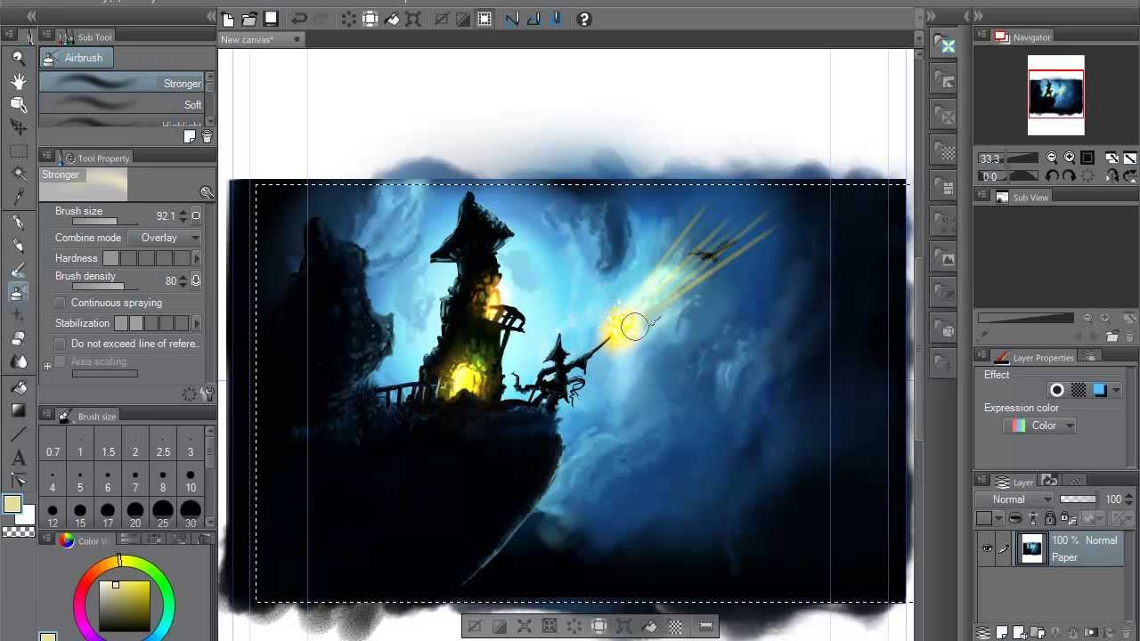Enable Do not exceed line of reference

pyautogui.click(x=61, y=344)
